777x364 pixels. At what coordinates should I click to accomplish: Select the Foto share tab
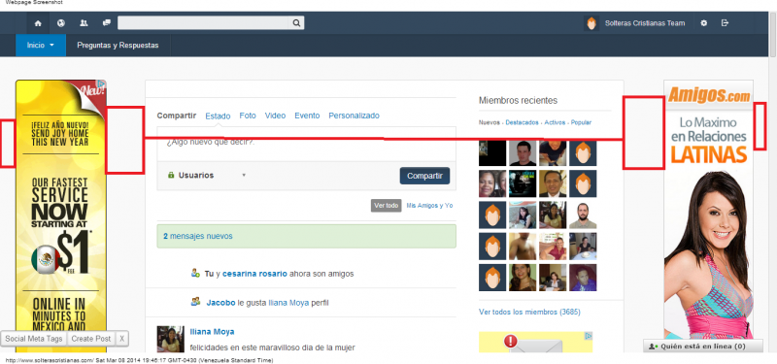(248, 116)
